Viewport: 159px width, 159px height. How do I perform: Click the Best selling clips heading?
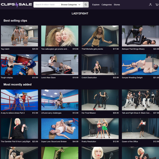click(15, 21)
